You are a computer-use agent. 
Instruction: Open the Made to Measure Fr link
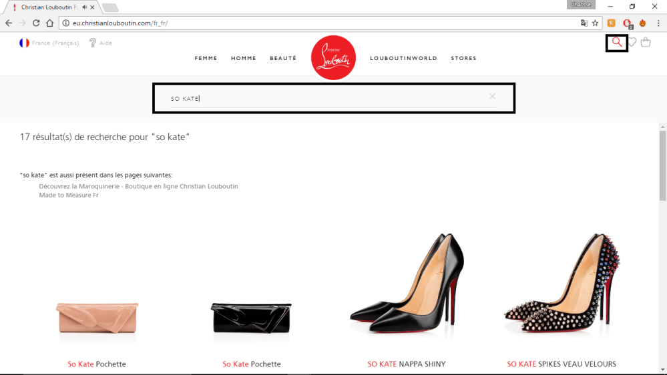pyautogui.click(x=68, y=196)
